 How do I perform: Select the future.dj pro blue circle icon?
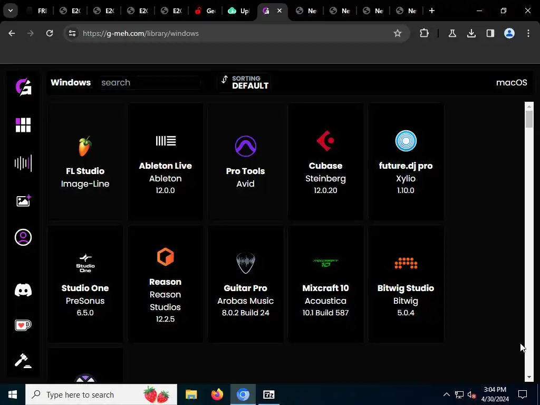pos(406,140)
